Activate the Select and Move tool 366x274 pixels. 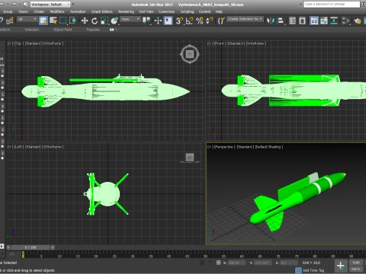[85, 21]
